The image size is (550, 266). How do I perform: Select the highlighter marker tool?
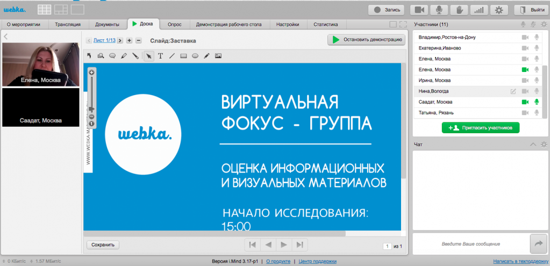point(124,56)
